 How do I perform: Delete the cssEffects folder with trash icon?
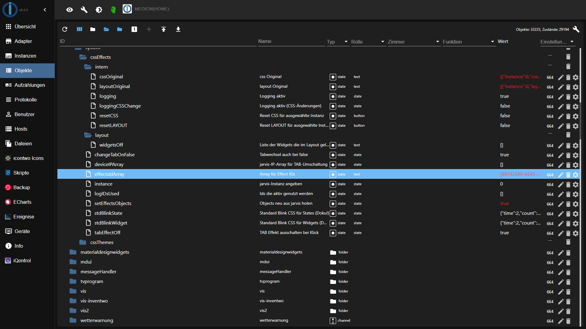pos(568,57)
